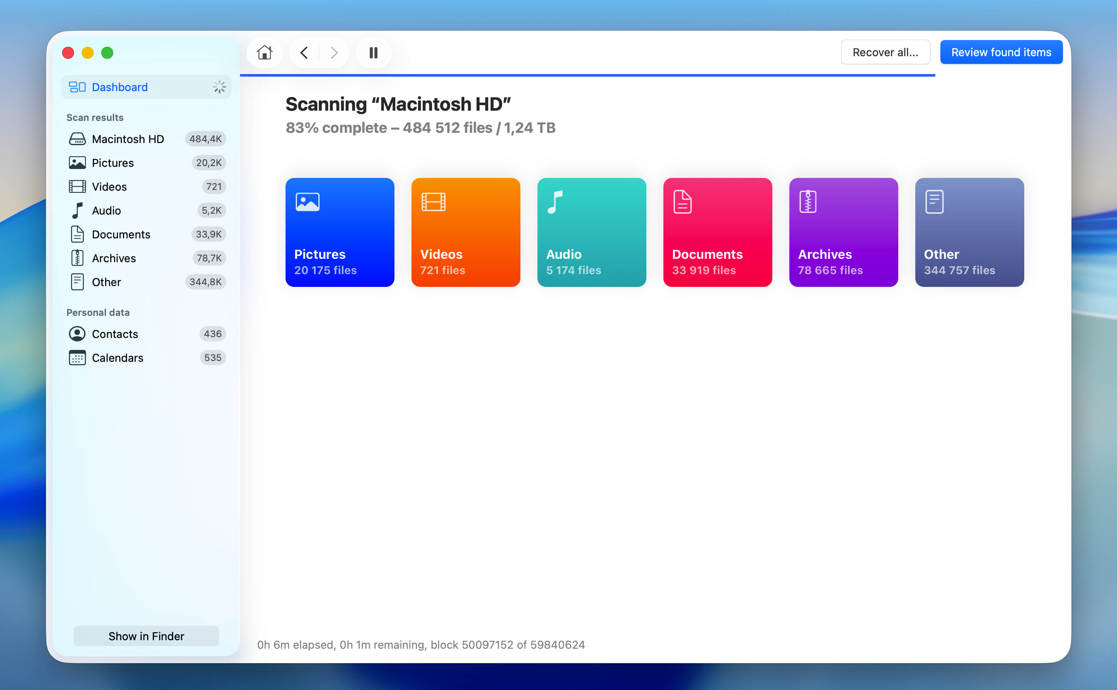Open the blue Pictures card
Image resolution: width=1117 pixels, height=690 pixels.
tap(340, 232)
